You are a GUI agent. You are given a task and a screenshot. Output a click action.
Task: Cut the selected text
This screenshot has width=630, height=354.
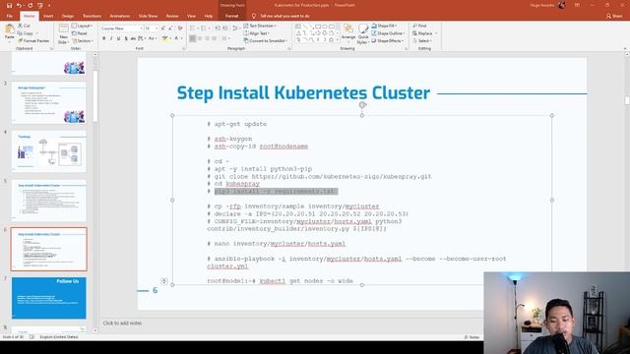pyautogui.click(x=24, y=26)
